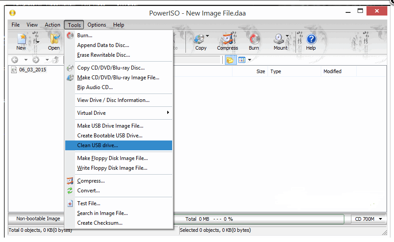This screenshot has height=242, width=394.
Task: Open the Options menu
Action: [x=97, y=25]
